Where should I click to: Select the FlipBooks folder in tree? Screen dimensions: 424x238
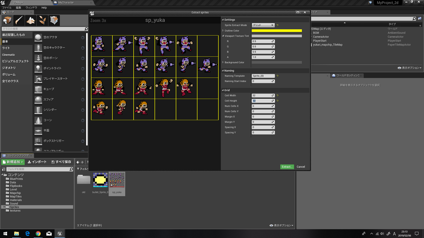click(x=16, y=186)
